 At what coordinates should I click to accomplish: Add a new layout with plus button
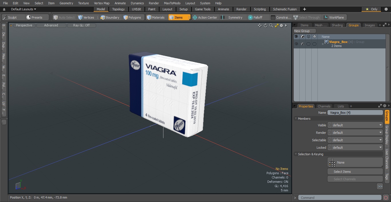pyautogui.click(x=304, y=9)
